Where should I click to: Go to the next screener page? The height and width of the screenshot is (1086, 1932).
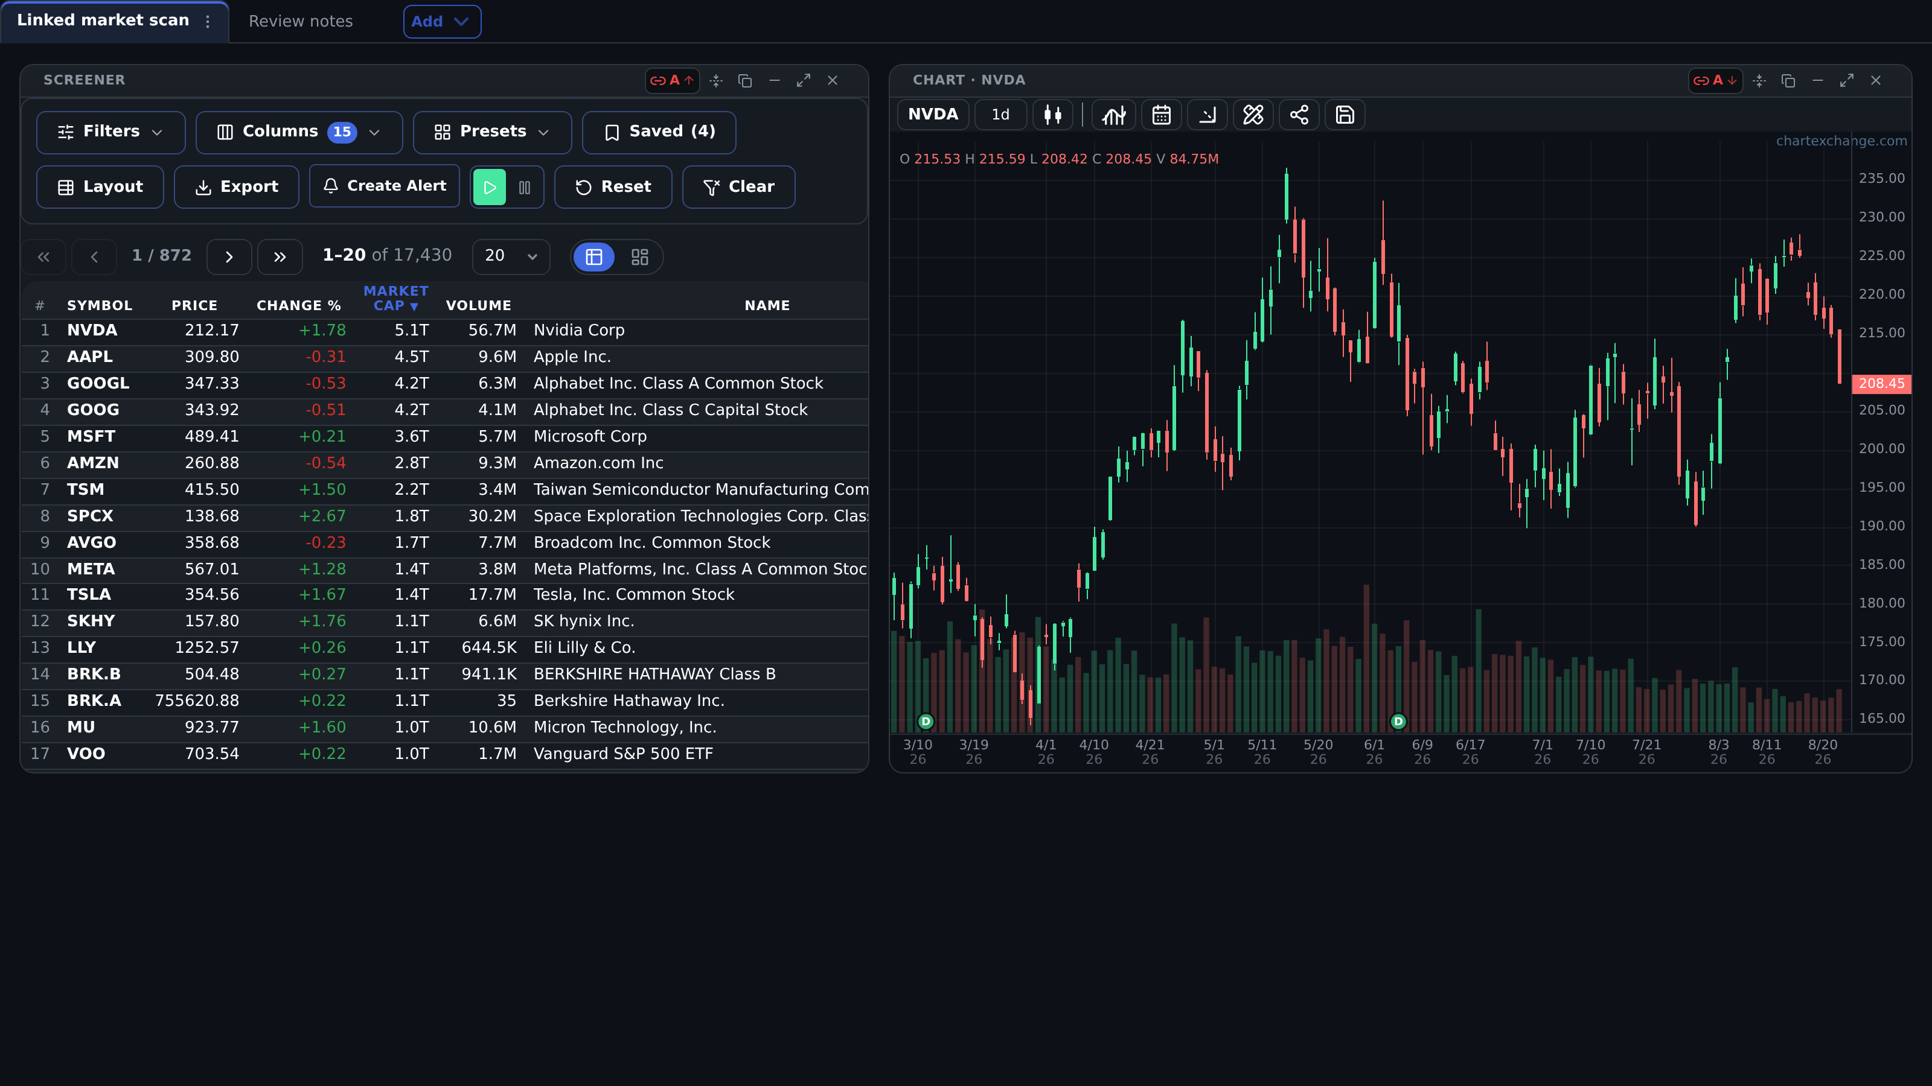coord(229,257)
